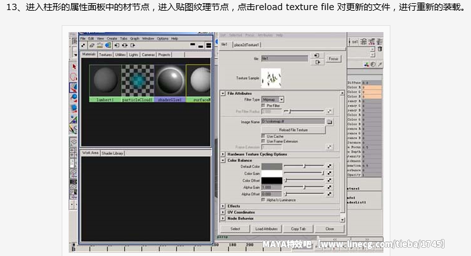Browse for image with folder icon
Image resolution: width=471 pixels, height=256 pixels.
pyautogui.click(x=329, y=122)
